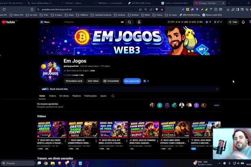Viewport: 251px width, 167px height.
Task: Open the browser extensions puzzle icon
Action: pyautogui.click(x=216, y=9)
